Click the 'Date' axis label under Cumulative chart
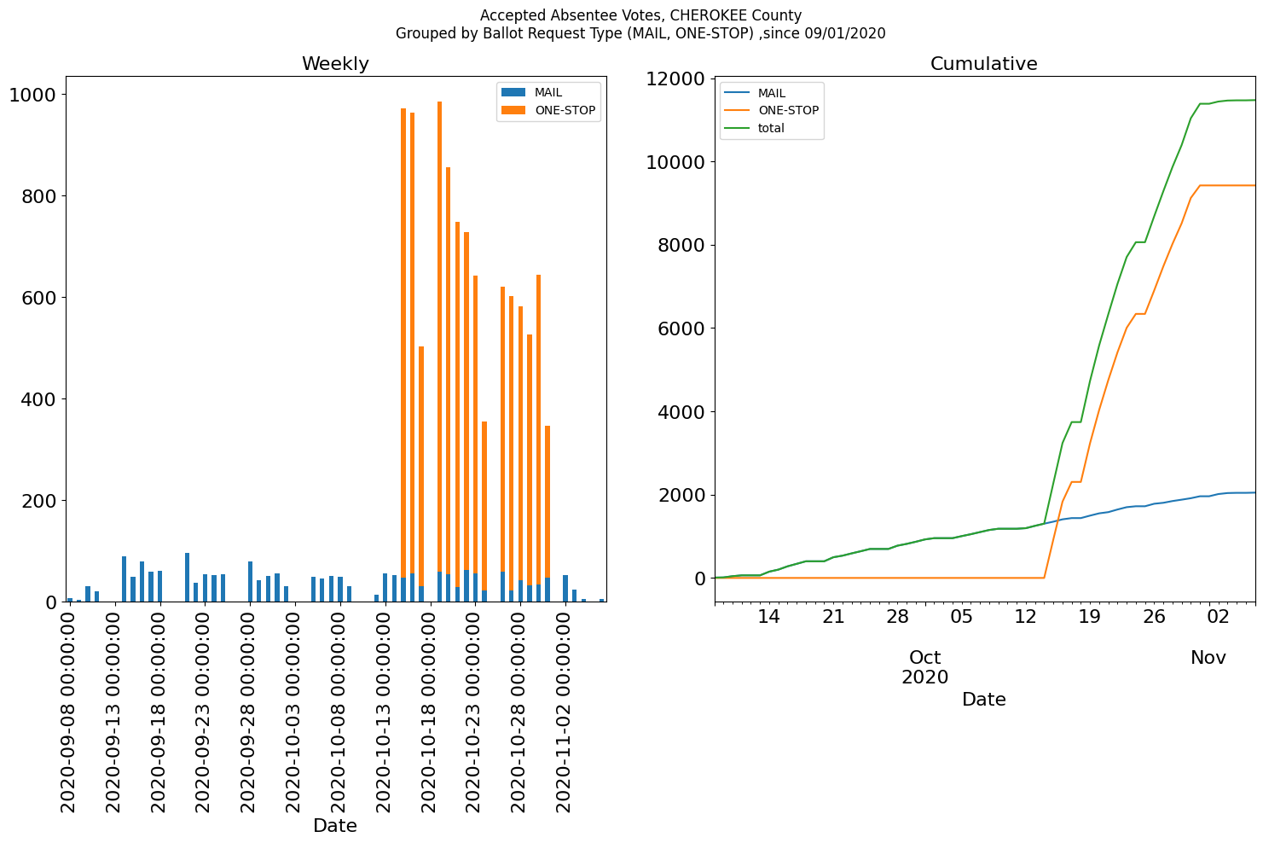Image resolution: width=1263 pixels, height=843 pixels. (984, 700)
